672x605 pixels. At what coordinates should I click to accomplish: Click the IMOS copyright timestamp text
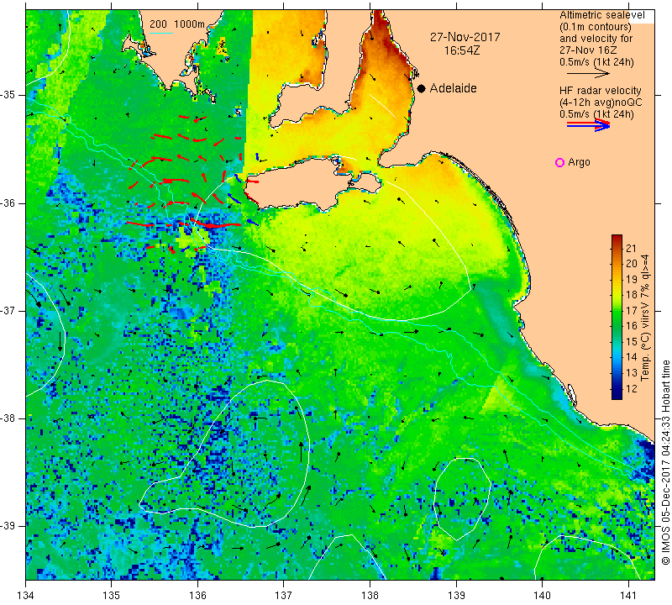coord(665,462)
